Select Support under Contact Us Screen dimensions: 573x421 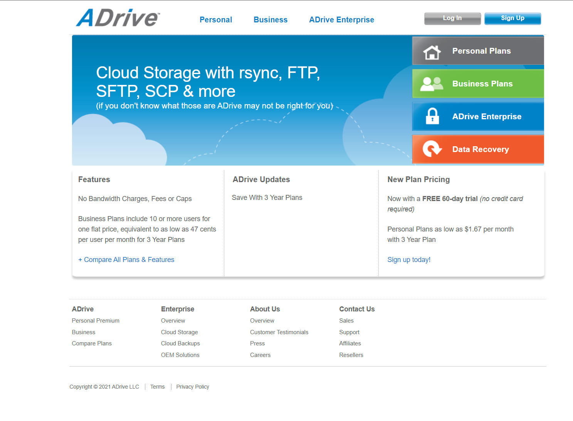pyautogui.click(x=349, y=332)
